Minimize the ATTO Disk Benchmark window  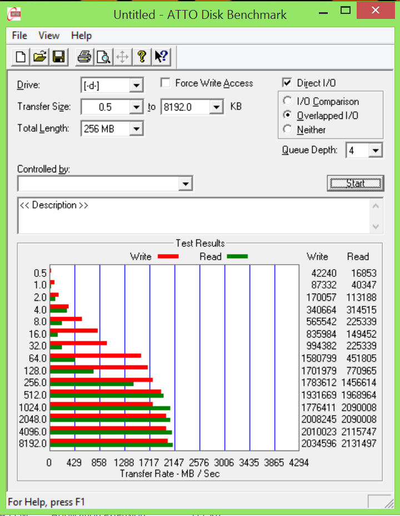coord(323,12)
